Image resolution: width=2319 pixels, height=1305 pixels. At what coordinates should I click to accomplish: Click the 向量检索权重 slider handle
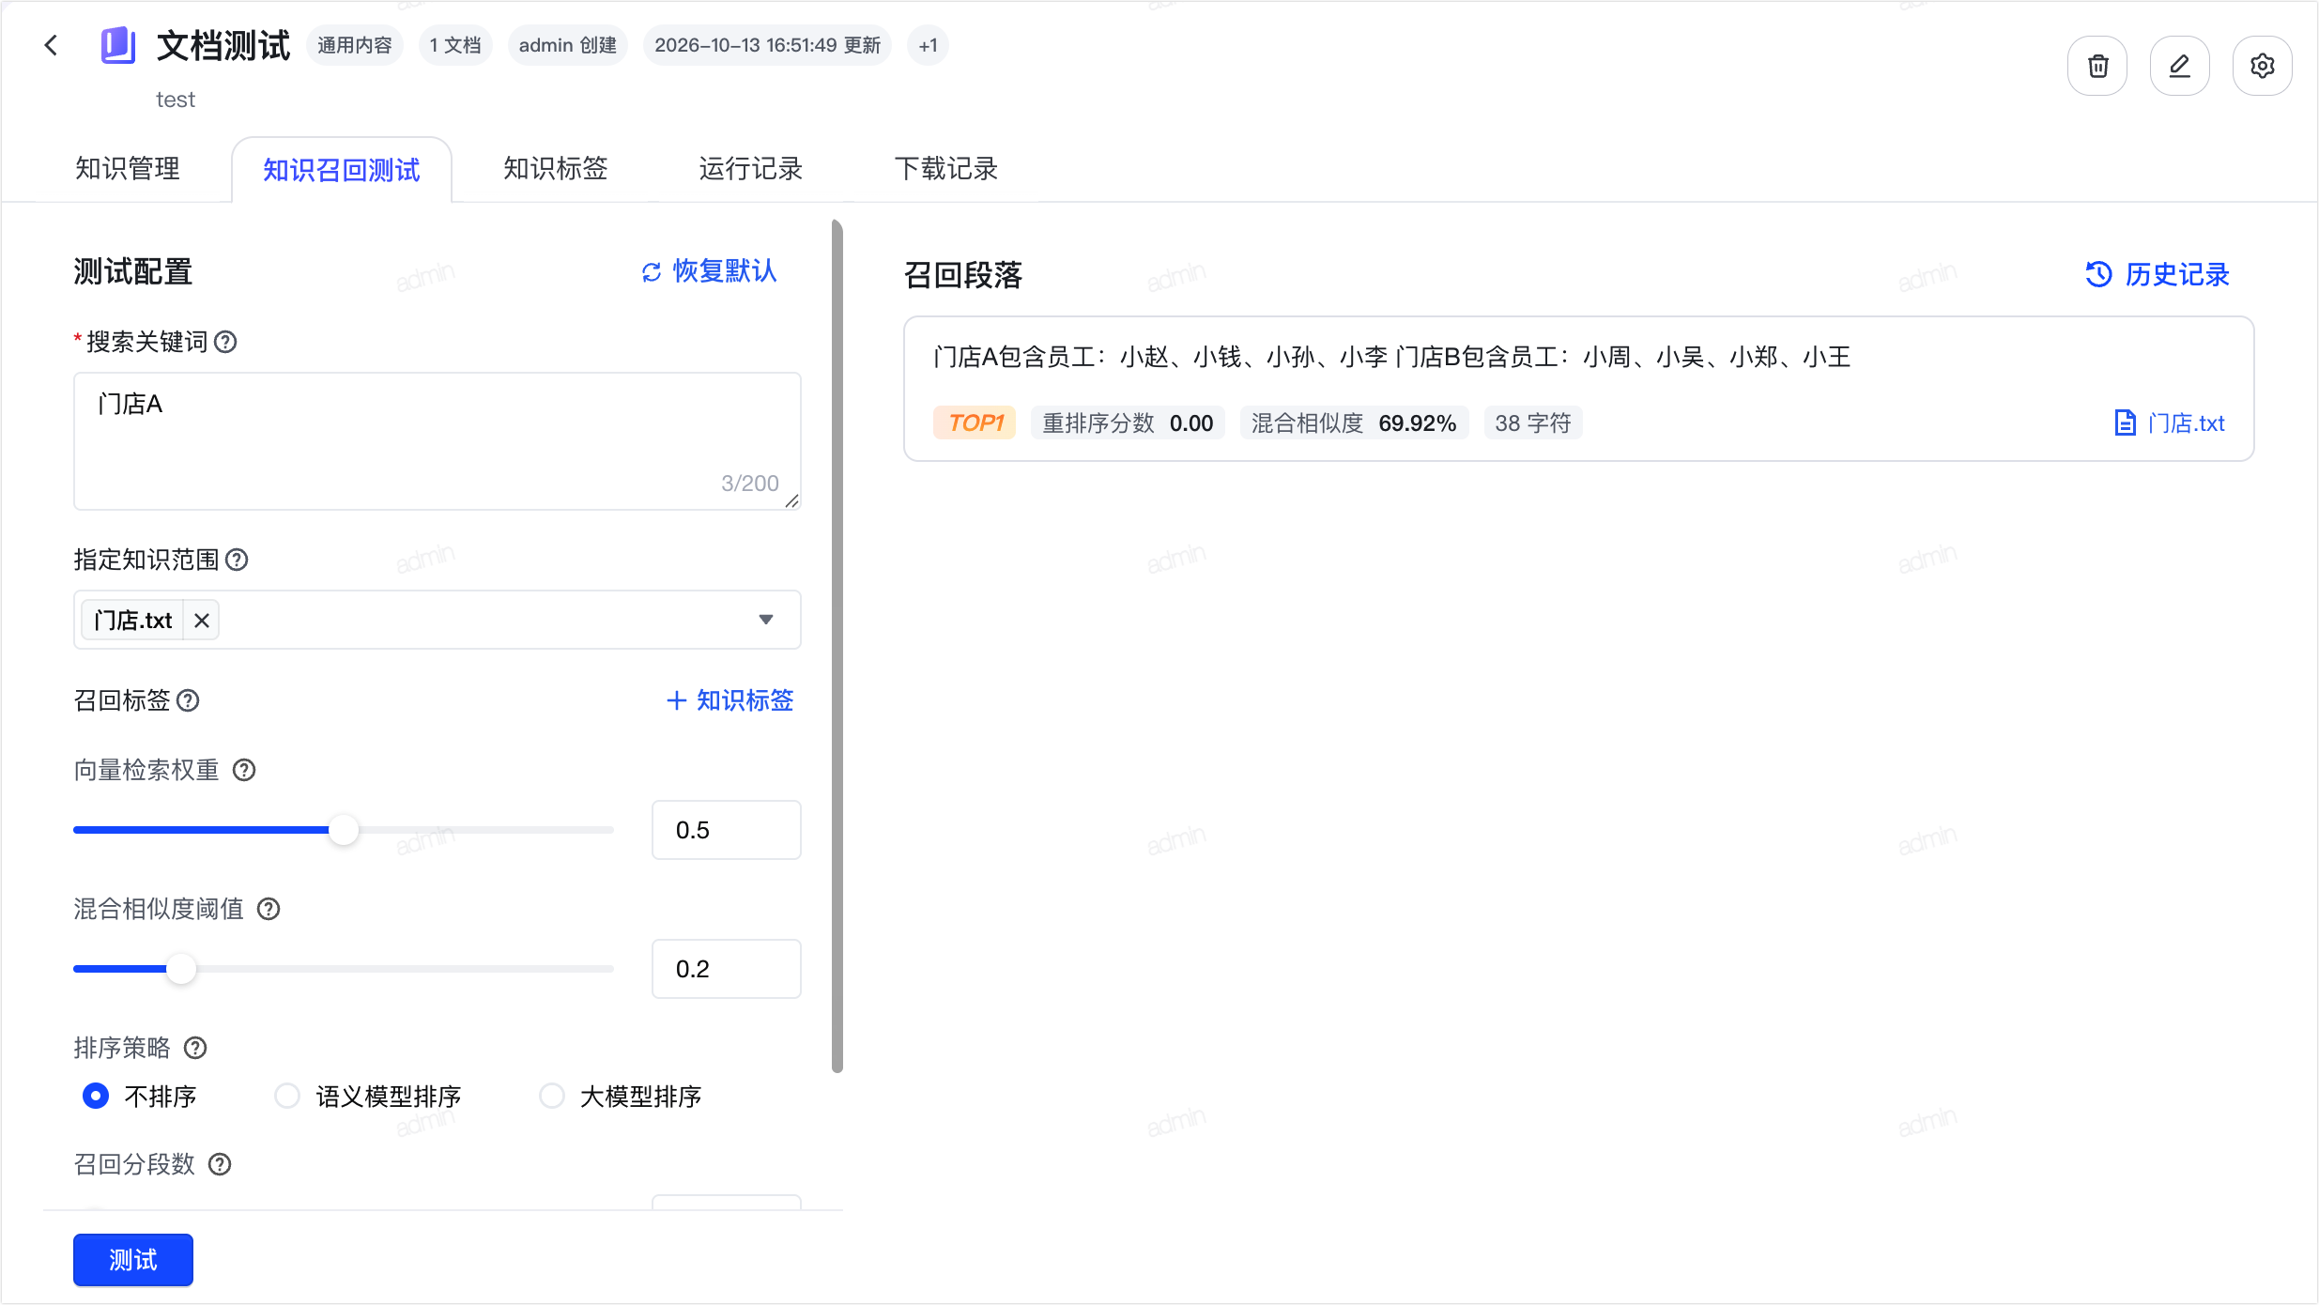[x=344, y=830]
